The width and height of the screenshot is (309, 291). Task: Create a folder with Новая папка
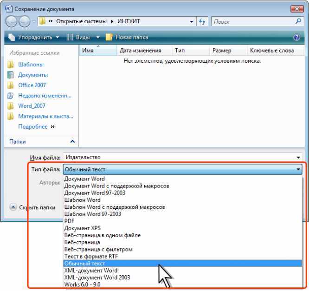127,37
